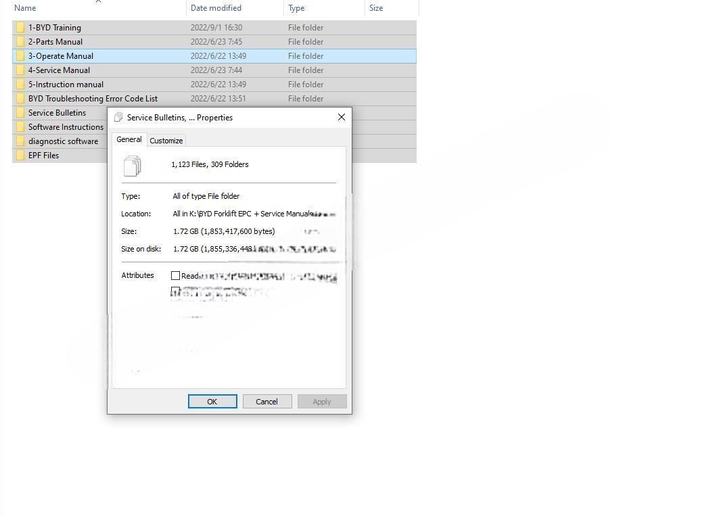Click the multi-file icon in the Properties title bar
This screenshot has width=719, height=518.
[x=118, y=118]
